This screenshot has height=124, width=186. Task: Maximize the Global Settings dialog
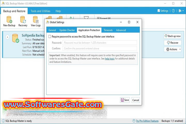[129, 22]
